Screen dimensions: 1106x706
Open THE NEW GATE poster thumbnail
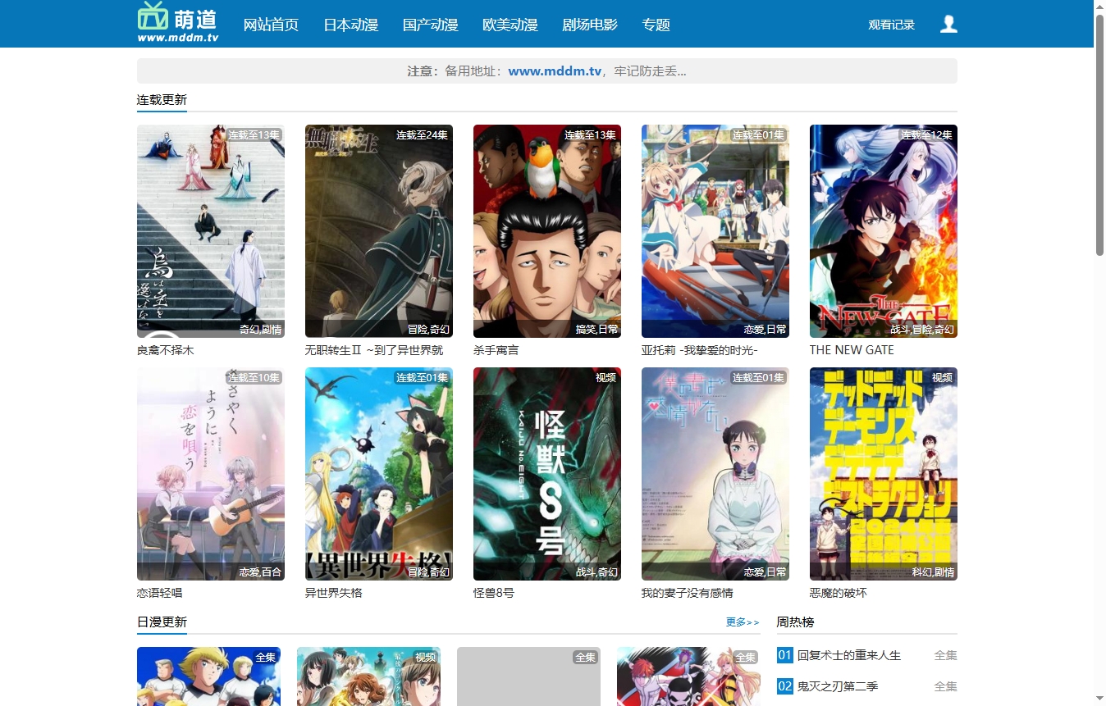[x=884, y=231]
